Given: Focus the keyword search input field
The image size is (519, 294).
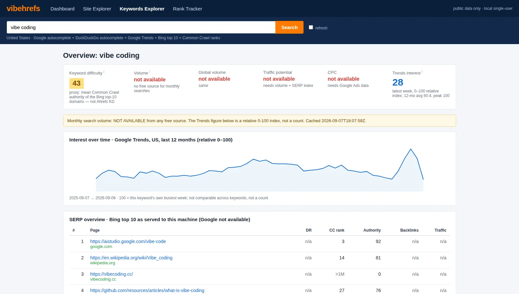Looking at the screenshot, I should [x=141, y=27].
